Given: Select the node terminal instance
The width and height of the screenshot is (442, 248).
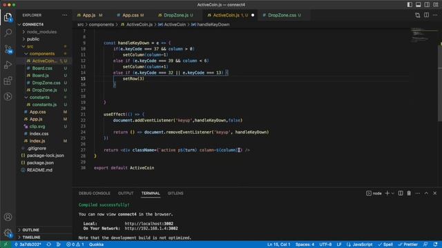Looking at the screenshot, I should coord(374,193).
